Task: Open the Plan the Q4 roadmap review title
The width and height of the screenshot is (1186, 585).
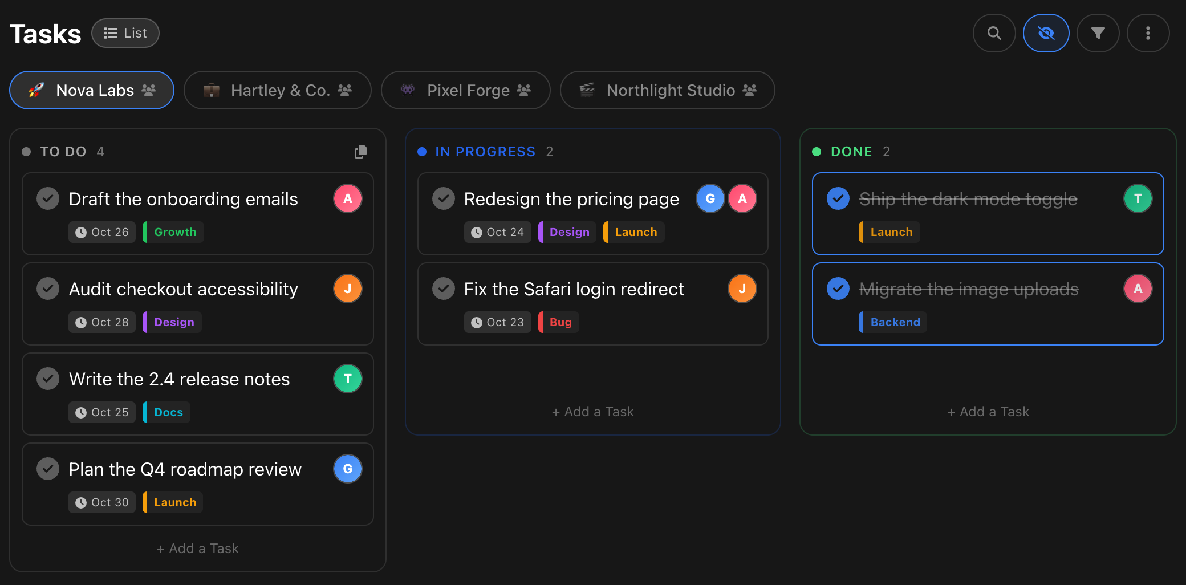Action: pyautogui.click(x=185, y=469)
